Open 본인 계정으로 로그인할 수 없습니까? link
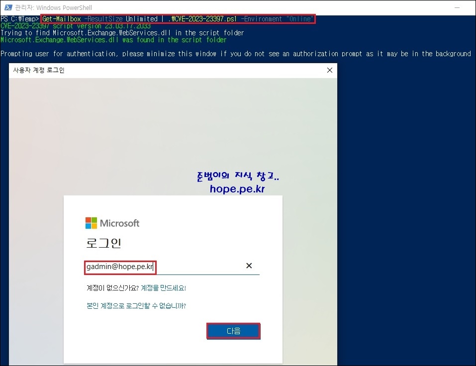This screenshot has width=476, height=366. tap(136, 306)
